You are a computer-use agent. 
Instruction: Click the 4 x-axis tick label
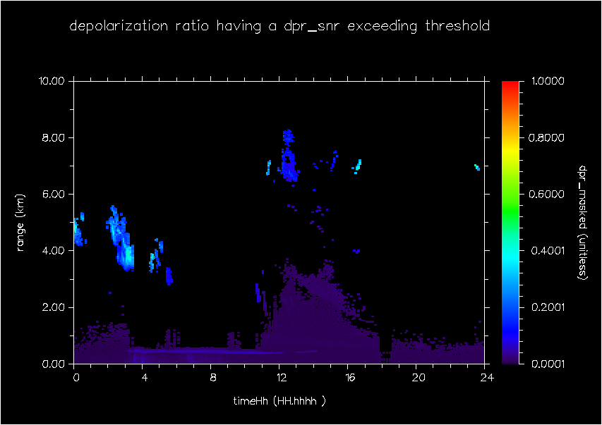(145, 378)
